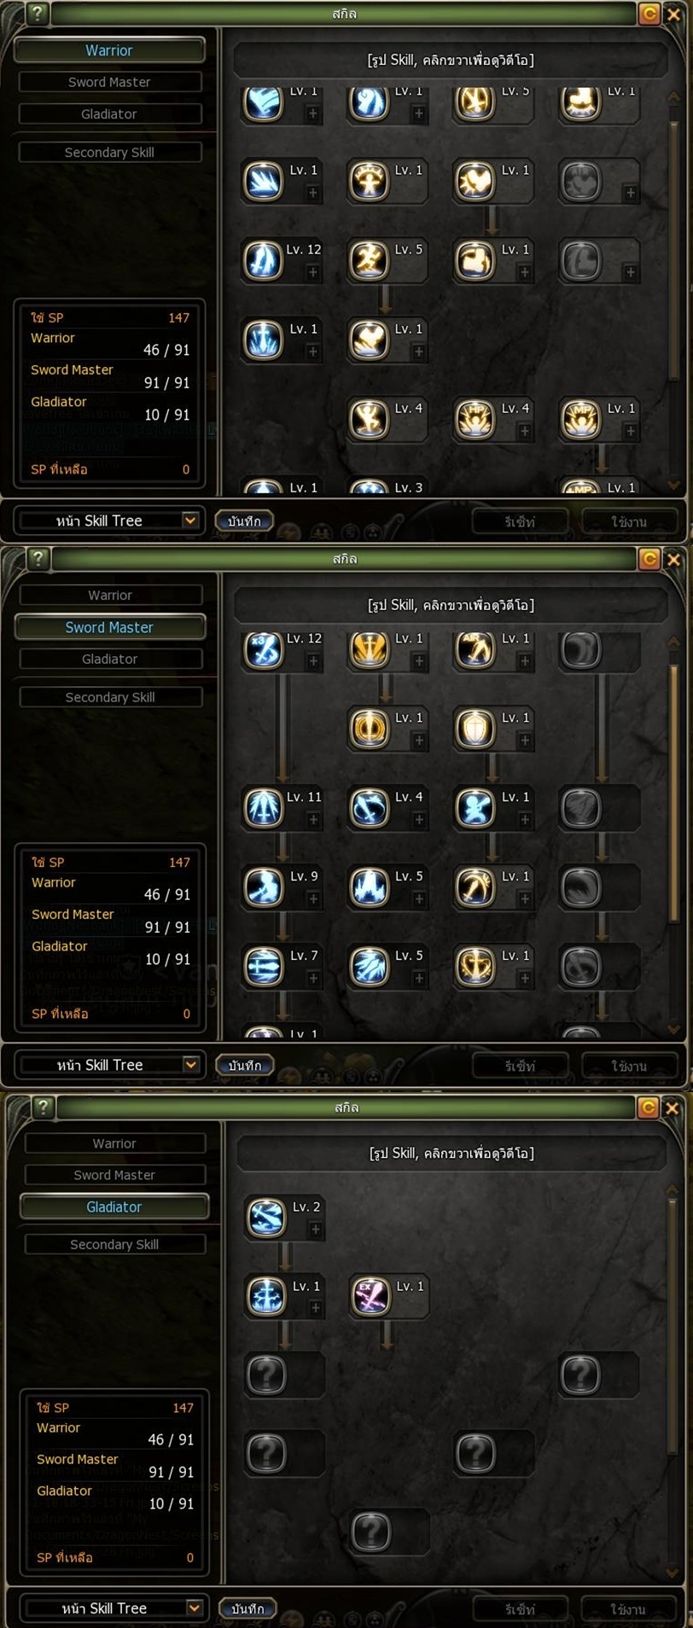Add a point with the Lv. 2 plus button
The width and height of the screenshot is (693, 1628).
point(315,1230)
